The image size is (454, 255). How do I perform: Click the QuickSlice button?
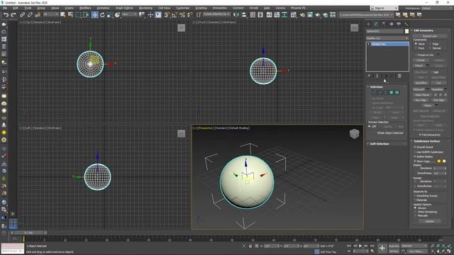pos(421,83)
